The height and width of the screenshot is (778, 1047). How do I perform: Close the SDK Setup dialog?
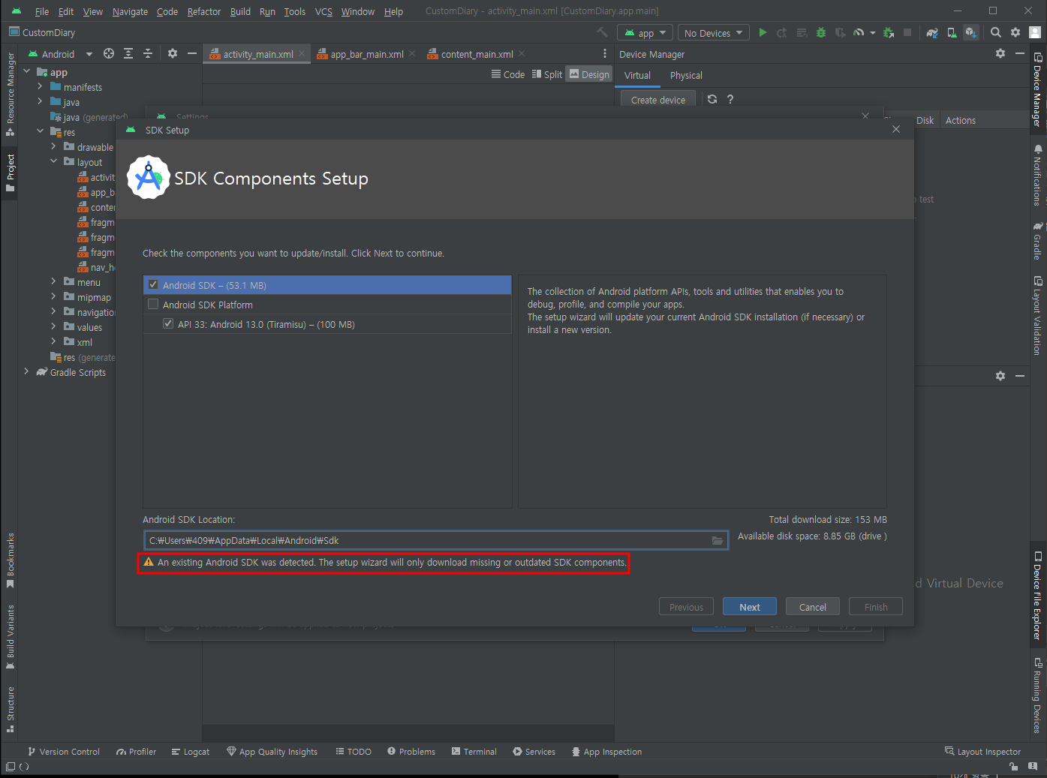point(896,129)
